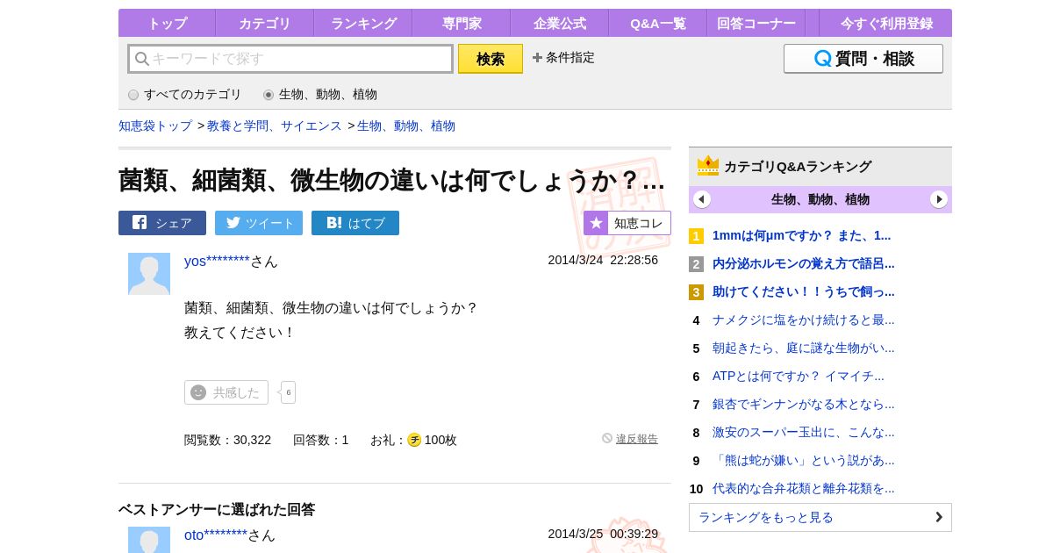Image resolution: width=1053 pixels, height=553 pixels.
Task: Go to previous ranking category arrow
Action: (702, 199)
